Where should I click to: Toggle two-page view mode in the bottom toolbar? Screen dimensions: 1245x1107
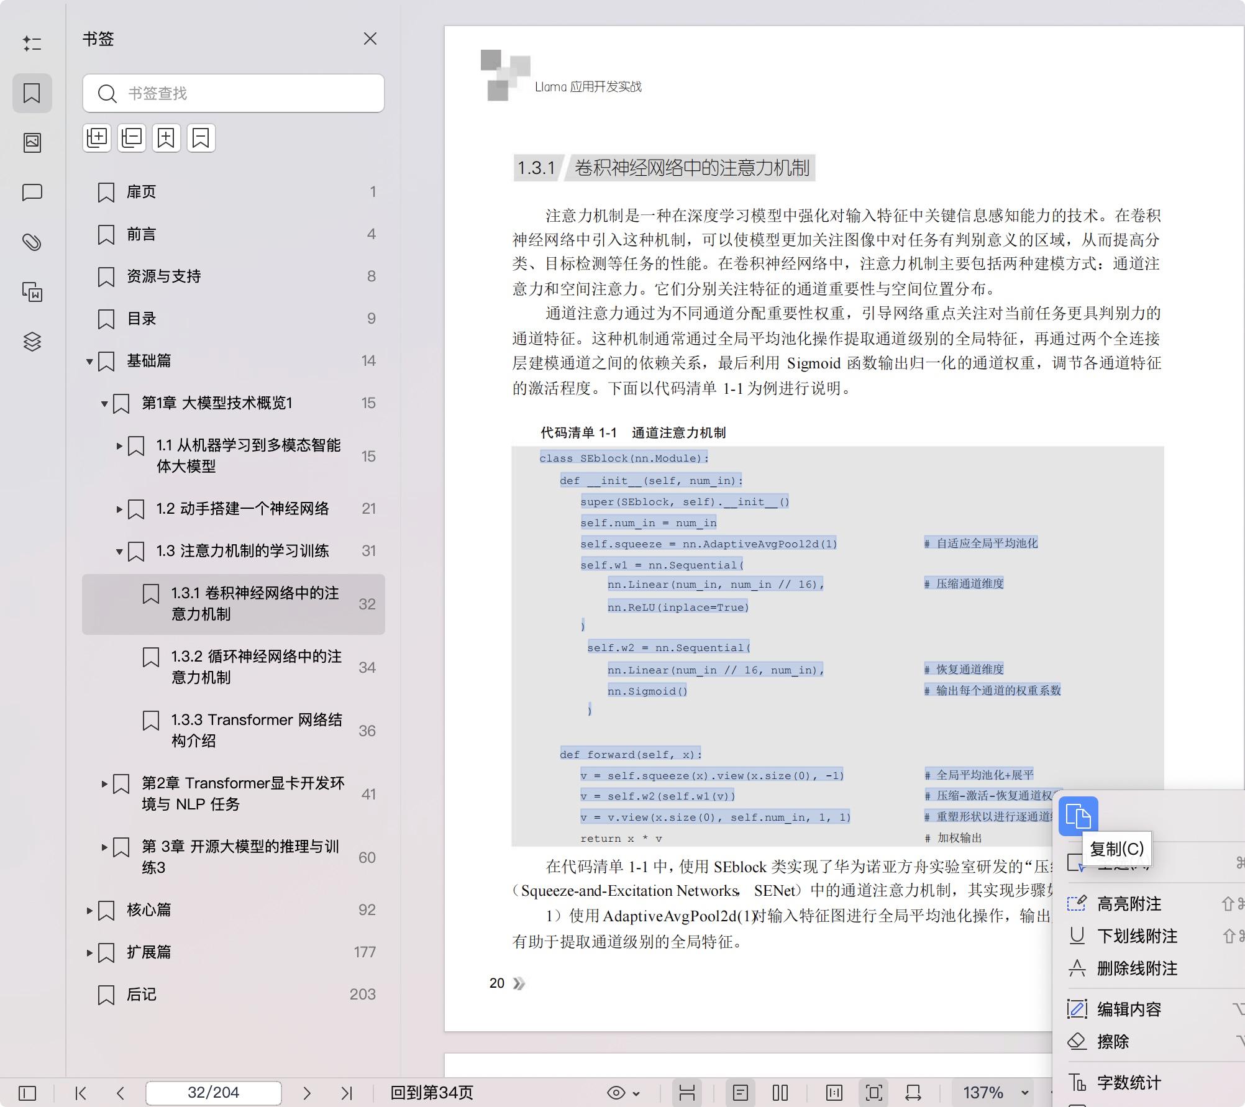coord(780,1092)
